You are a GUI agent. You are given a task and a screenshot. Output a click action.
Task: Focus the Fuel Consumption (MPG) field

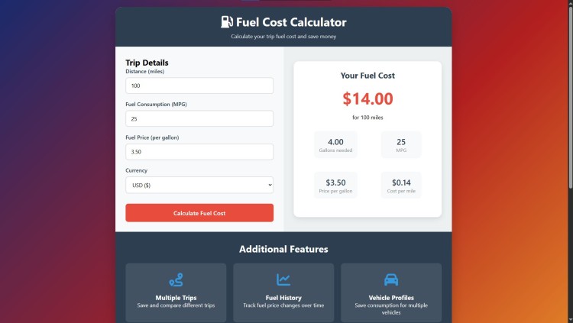199,119
